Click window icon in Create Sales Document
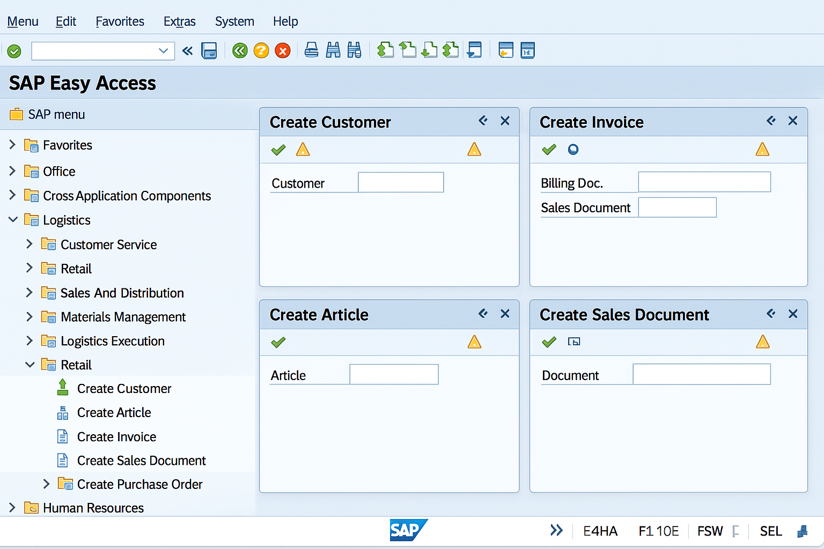The width and height of the screenshot is (824, 549). 574,342
